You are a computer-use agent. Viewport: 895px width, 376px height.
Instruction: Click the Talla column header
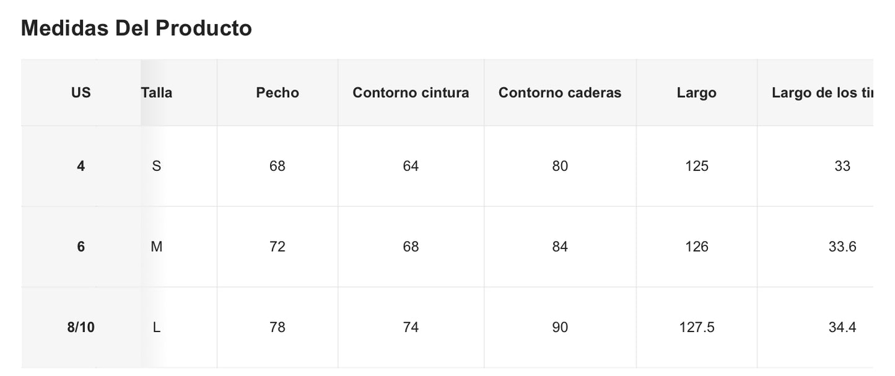157,93
